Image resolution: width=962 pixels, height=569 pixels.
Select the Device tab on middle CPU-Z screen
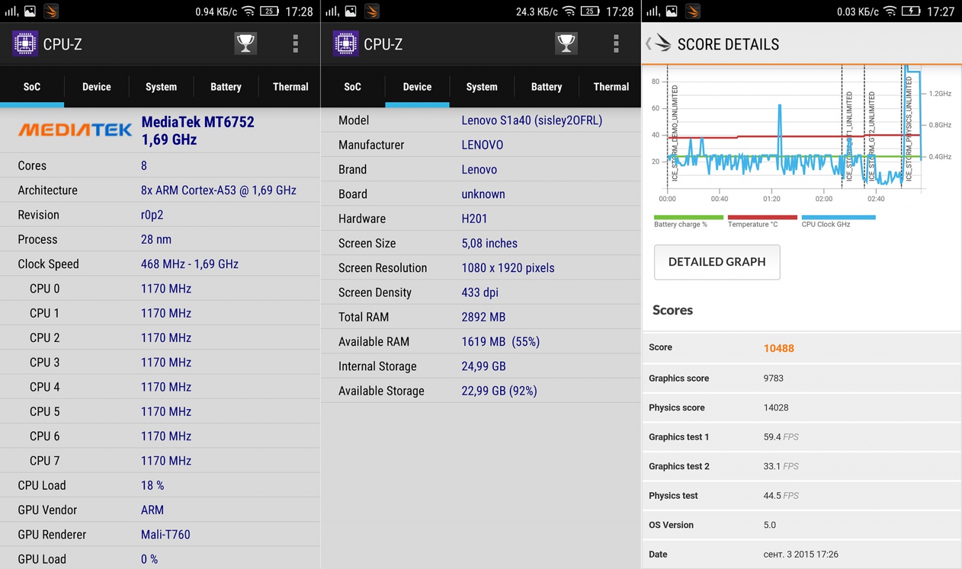[417, 87]
